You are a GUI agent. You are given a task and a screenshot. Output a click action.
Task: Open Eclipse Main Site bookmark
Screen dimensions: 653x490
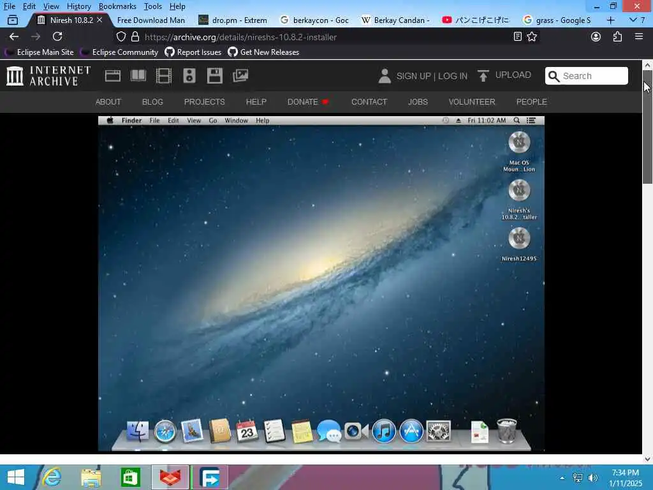click(39, 52)
